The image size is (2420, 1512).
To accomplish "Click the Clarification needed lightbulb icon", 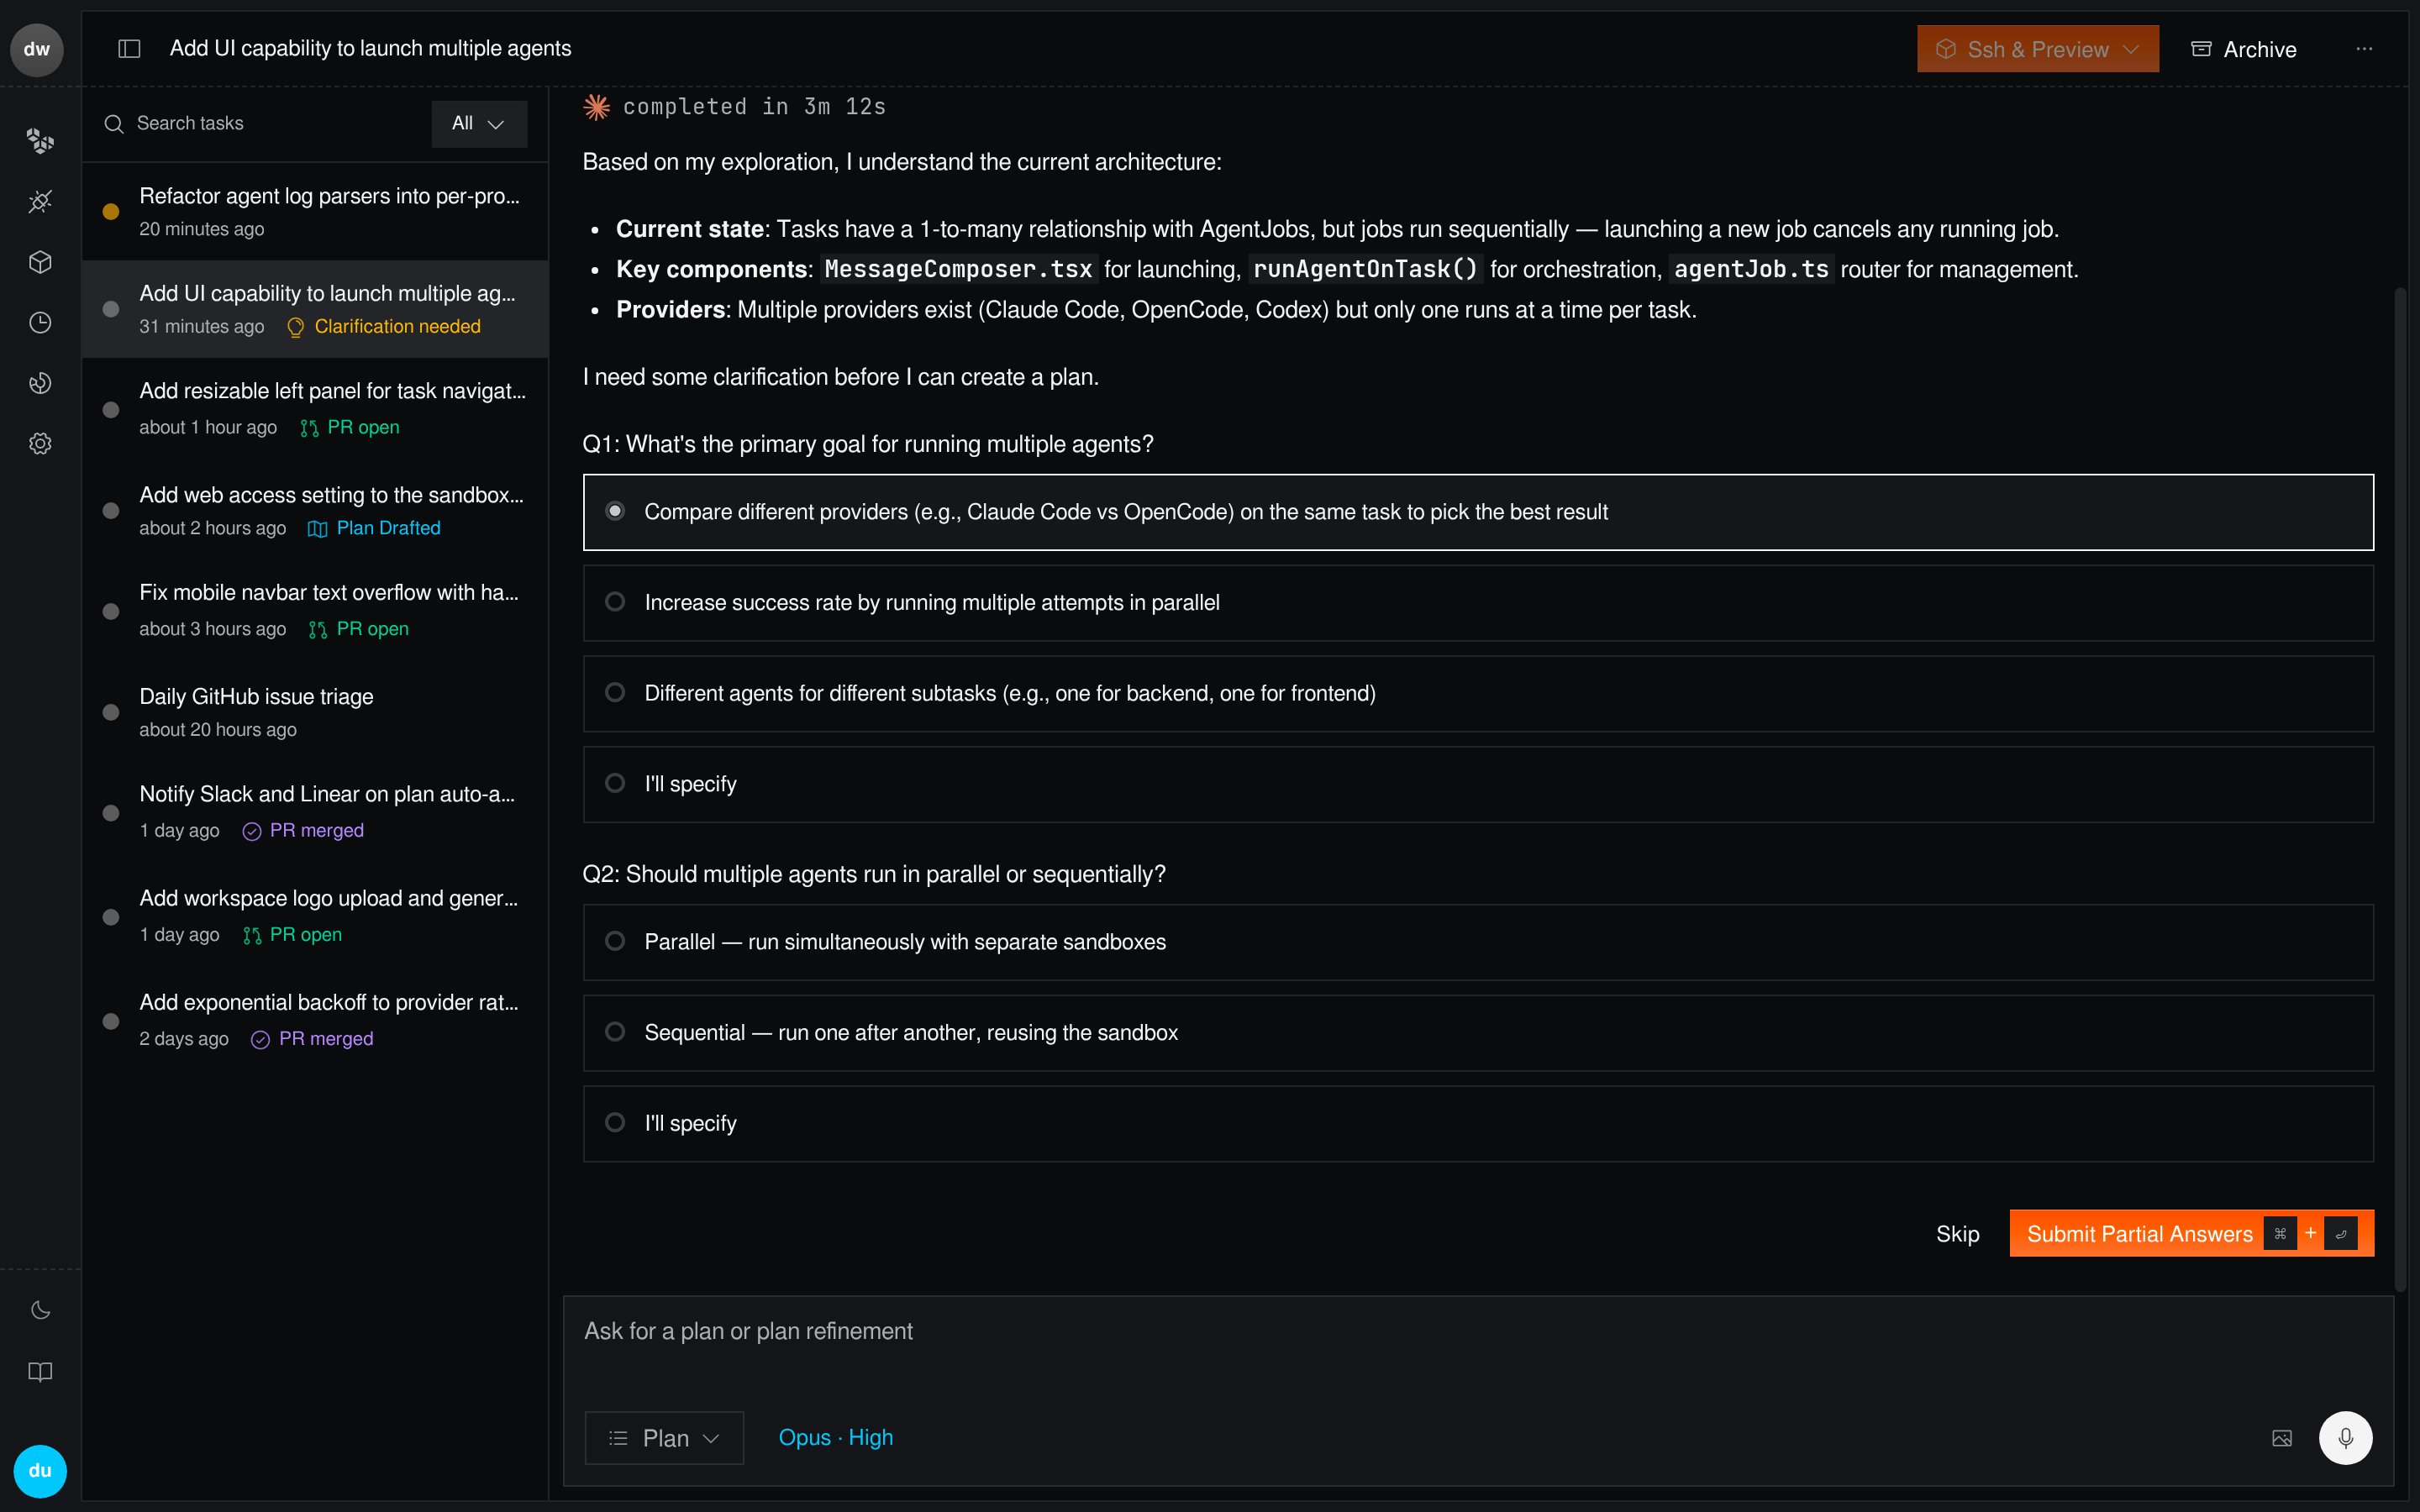I will pos(295,327).
